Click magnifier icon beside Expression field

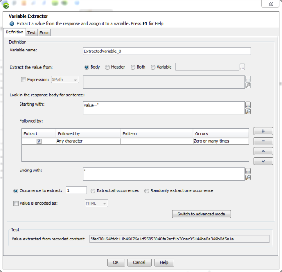coord(248,85)
